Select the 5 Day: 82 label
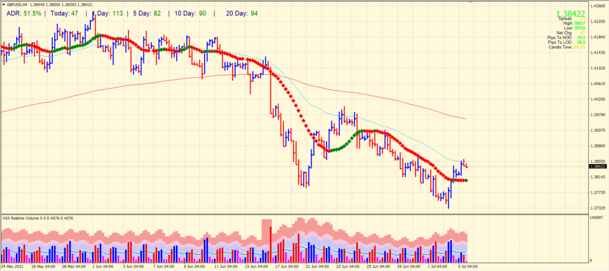609x271 pixels. pos(145,12)
